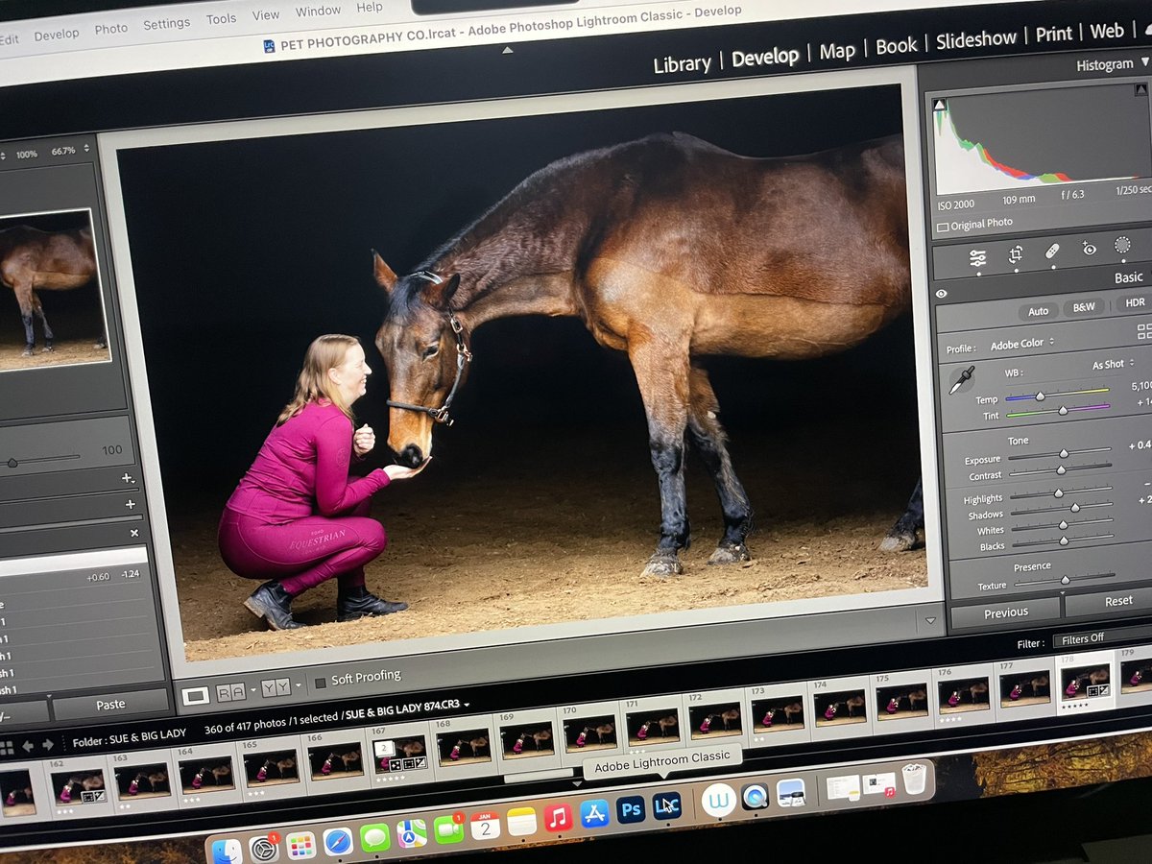Viewport: 1152px width, 864px height.
Task: Toggle the Original Photo checkbox
Action: (x=942, y=228)
